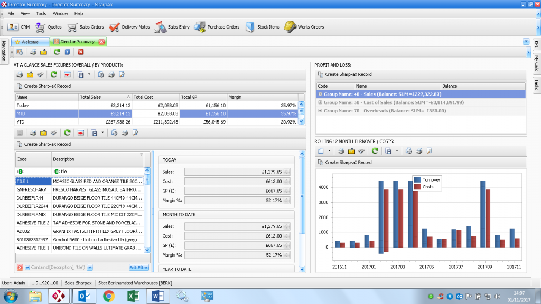Refresh the at-a-glance sales figures grid
The width and height of the screenshot is (541, 304).
54,74
